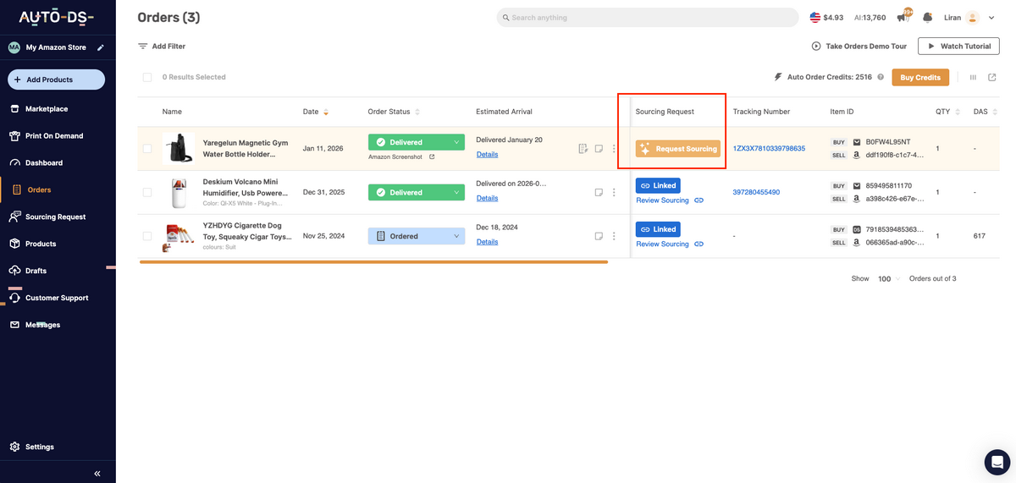Screen dimensions: 1016x483
Task: Click the orange horizontal table scrollbar
Action: click(x=373, y=262)
